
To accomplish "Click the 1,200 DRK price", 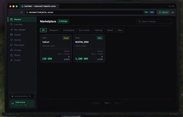I will point(82,59).
